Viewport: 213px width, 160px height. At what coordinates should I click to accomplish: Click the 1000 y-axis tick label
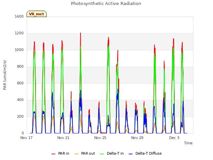tap(19, 50)
